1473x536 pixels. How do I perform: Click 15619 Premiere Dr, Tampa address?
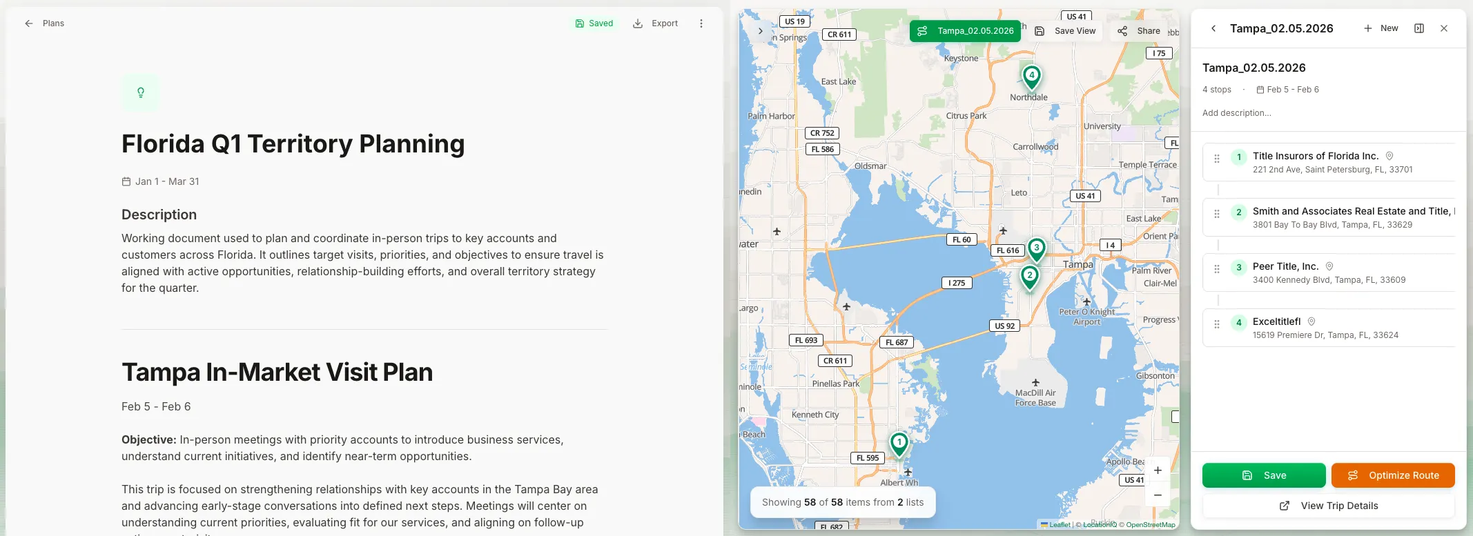1326,335
